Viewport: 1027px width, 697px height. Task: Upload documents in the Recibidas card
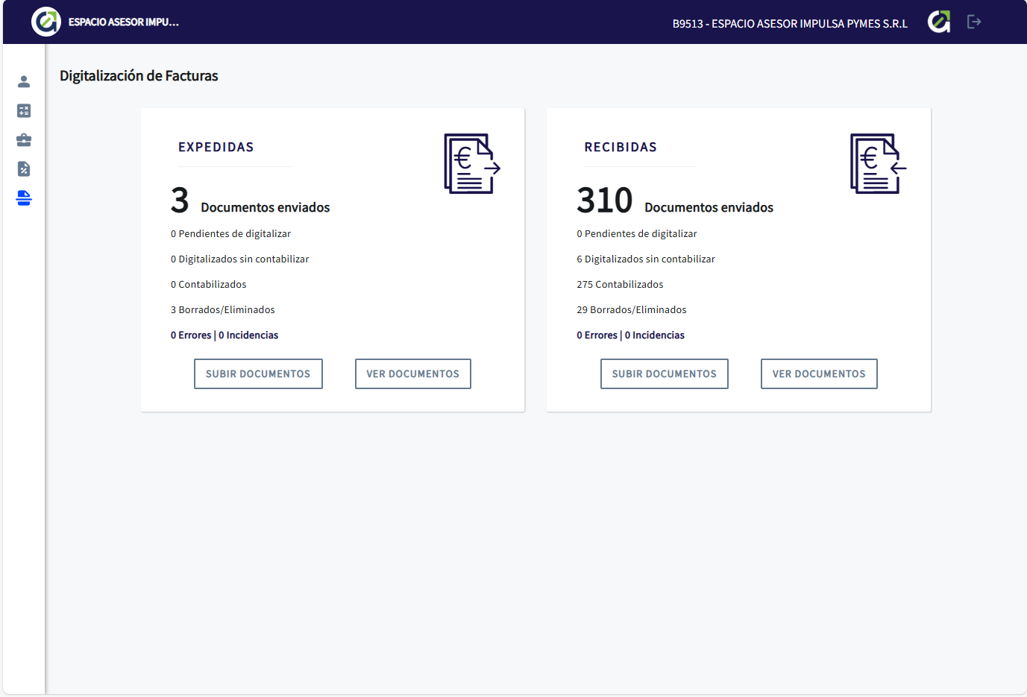point(664,374)
